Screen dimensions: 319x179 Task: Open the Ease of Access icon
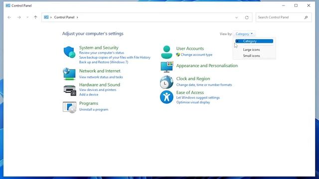[166, 97]
